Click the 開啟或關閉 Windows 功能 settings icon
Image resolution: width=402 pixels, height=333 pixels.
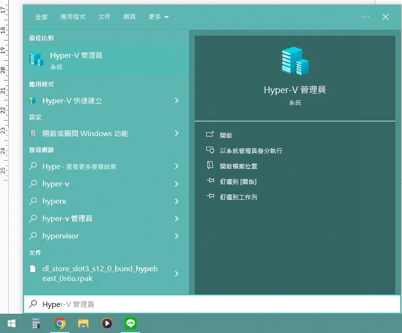point(33,134)
